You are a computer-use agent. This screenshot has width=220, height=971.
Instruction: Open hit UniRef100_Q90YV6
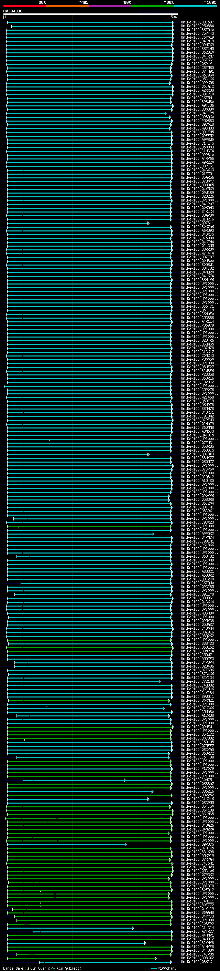pyautogui.click(x=197, y=496)
